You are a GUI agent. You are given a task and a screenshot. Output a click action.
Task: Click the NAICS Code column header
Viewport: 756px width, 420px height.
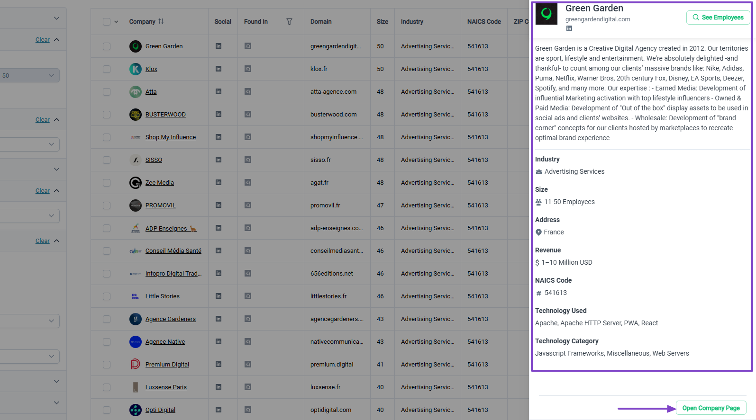[484, 22]
